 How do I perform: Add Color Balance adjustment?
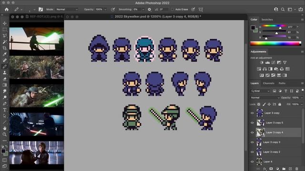(264, 69)
